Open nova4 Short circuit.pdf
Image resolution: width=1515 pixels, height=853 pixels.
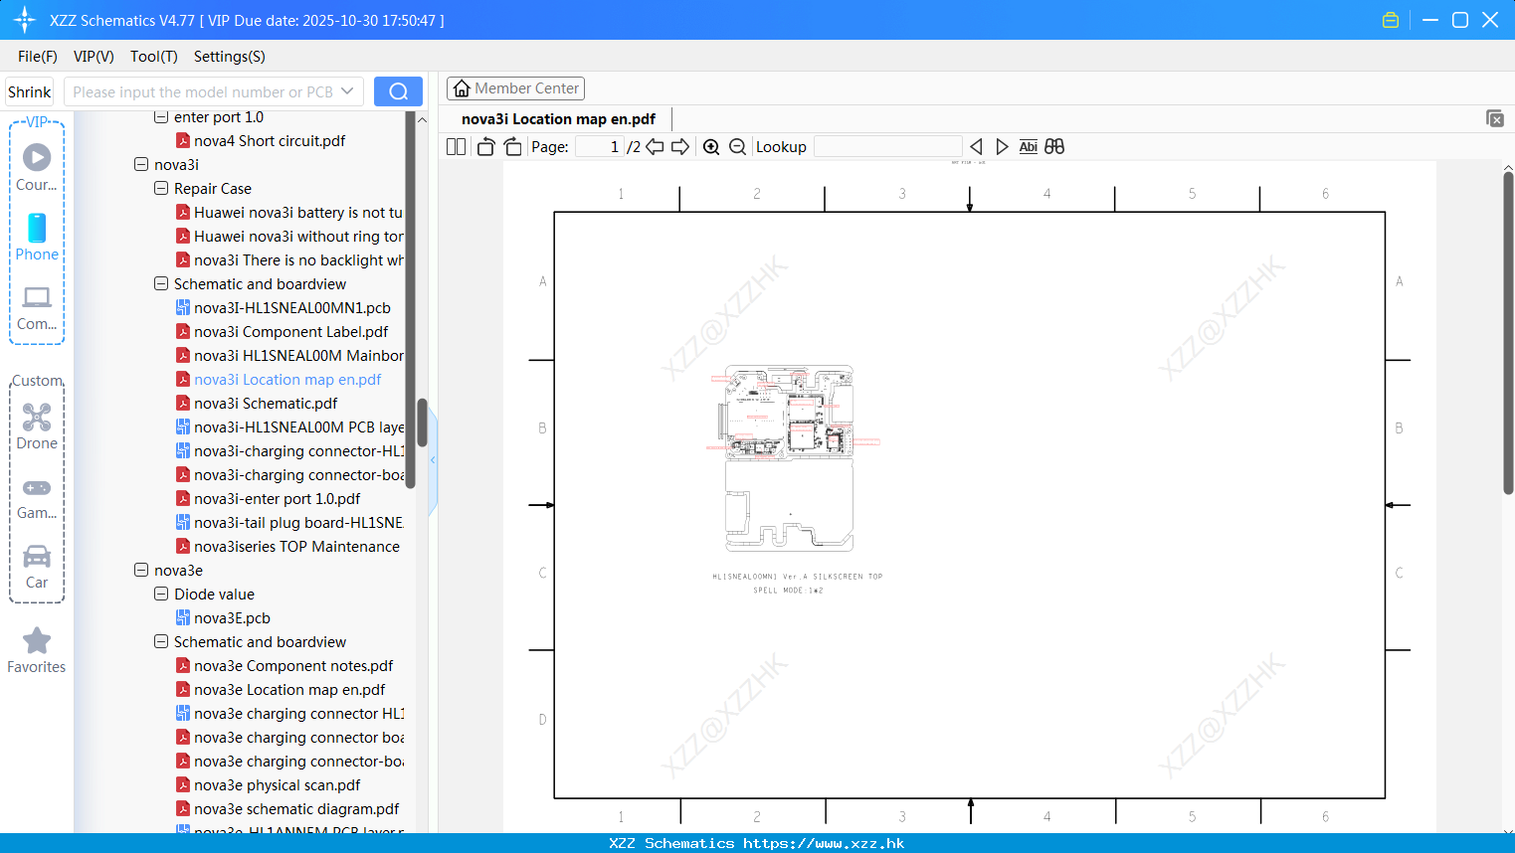[270, 141]
